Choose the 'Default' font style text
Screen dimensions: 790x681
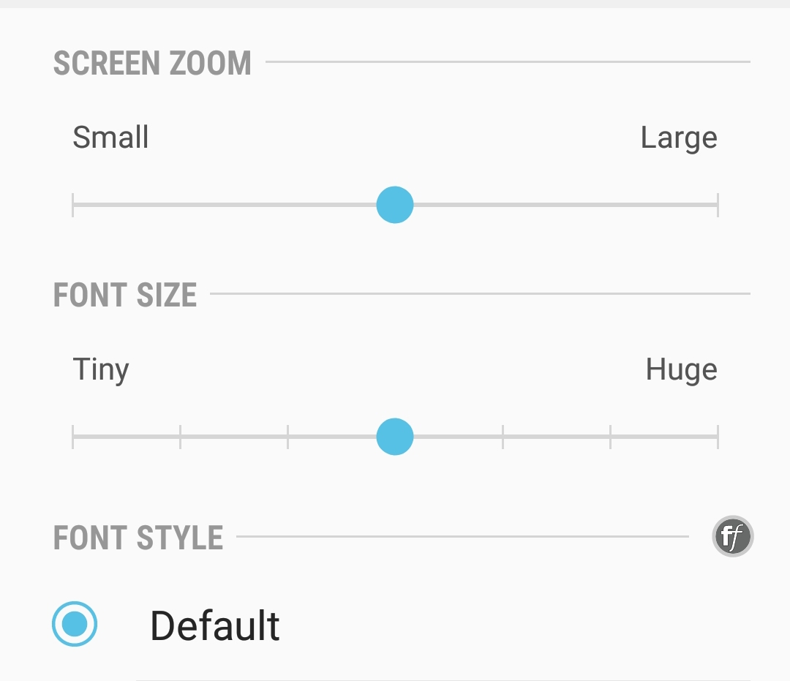[x=214, y=626]
